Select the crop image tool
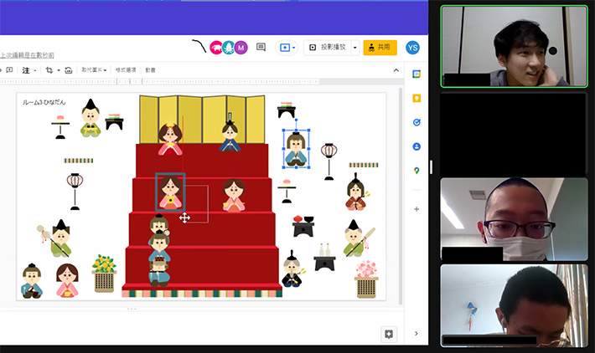The image size is (595, 353). [x=49, y=70]
